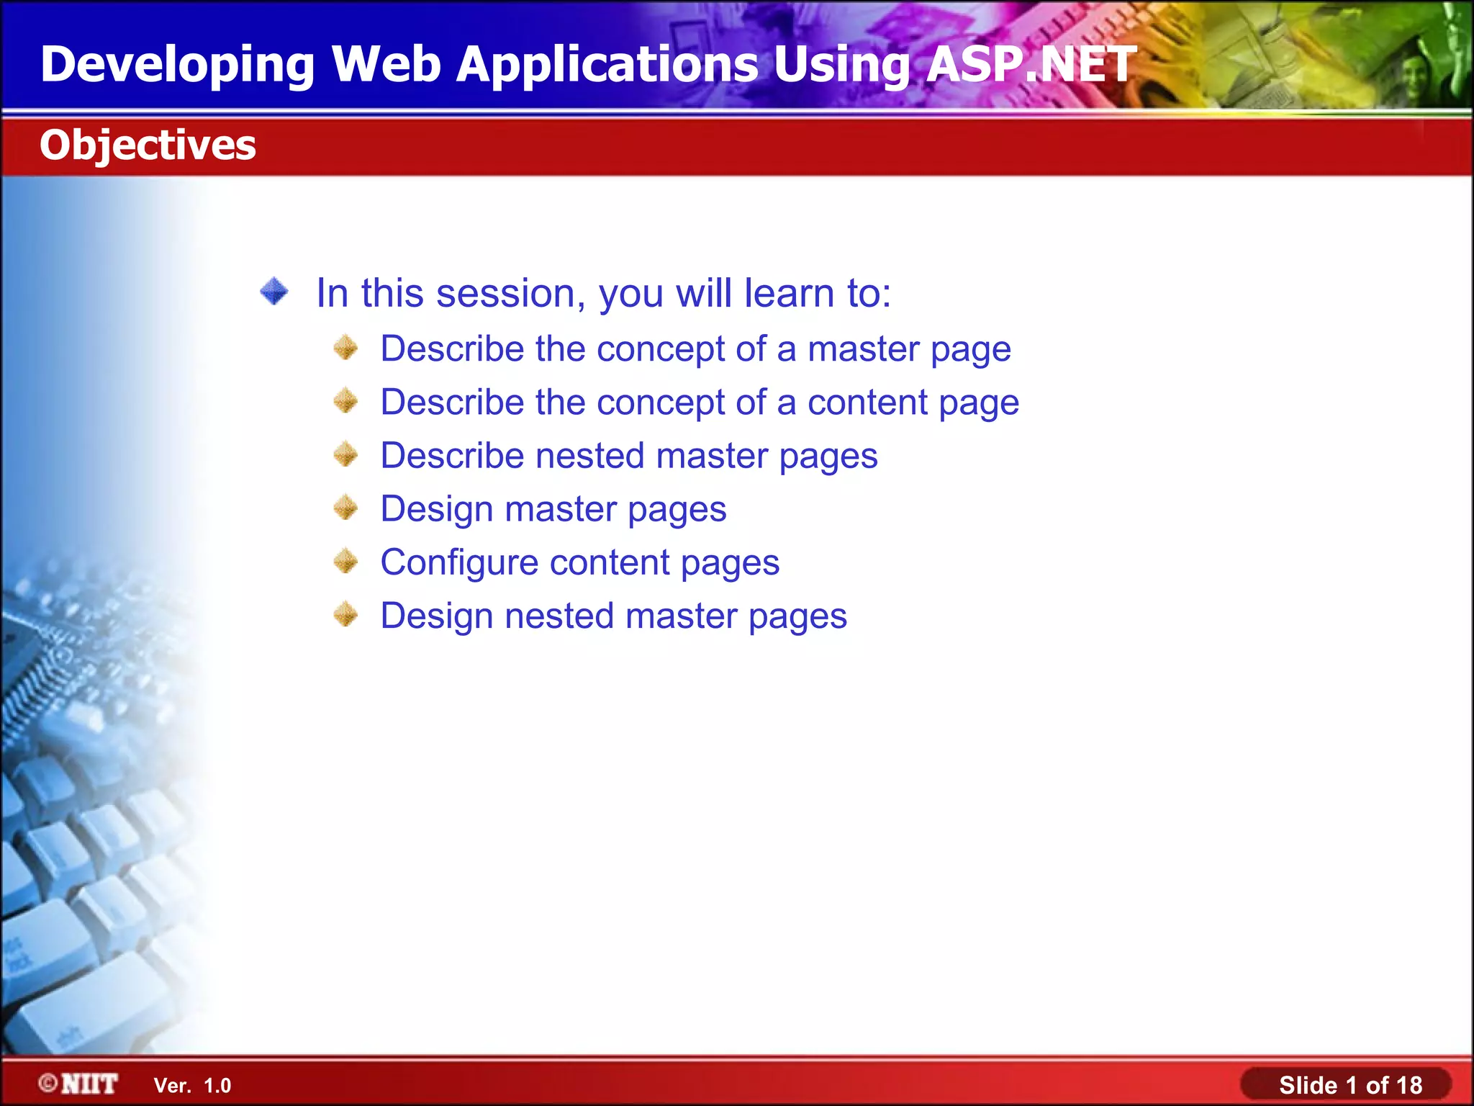
Task: Click bullet beside 'Describe the concept of a content page'
Action: point(346,401)
